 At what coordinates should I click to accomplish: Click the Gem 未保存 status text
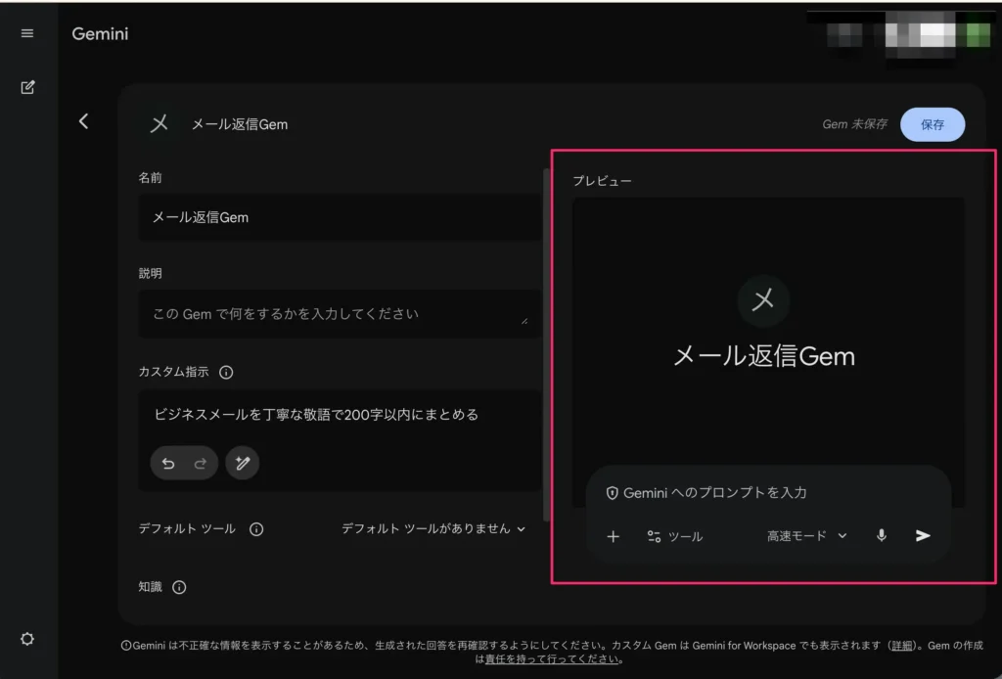854,124
